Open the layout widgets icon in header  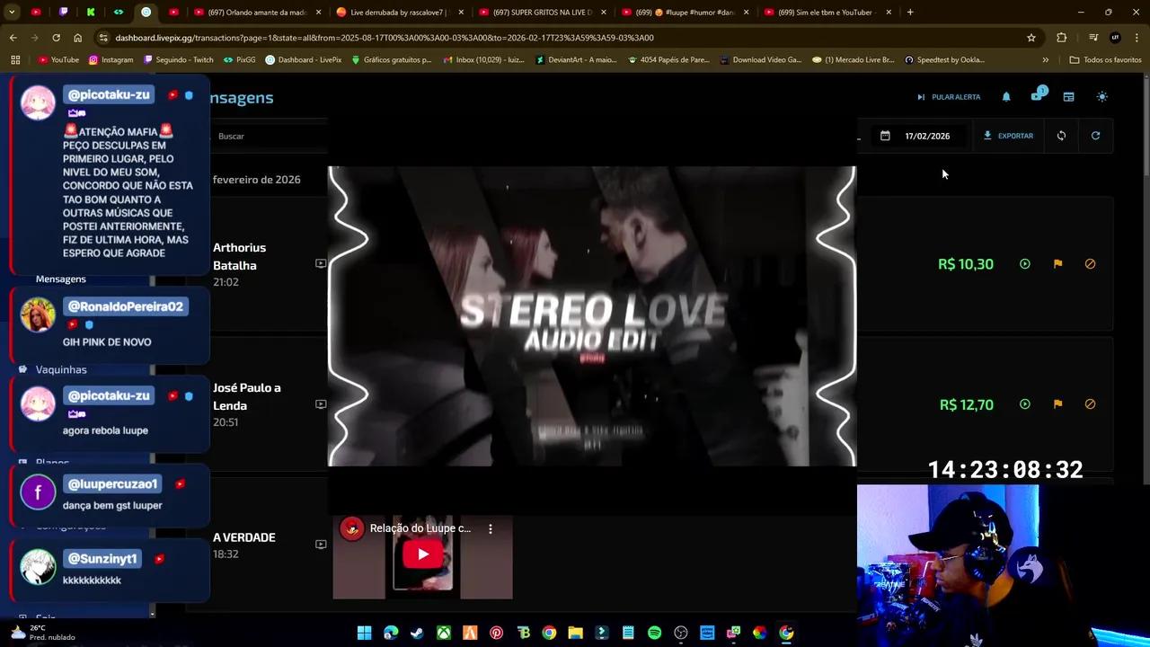pos(1068,97)
